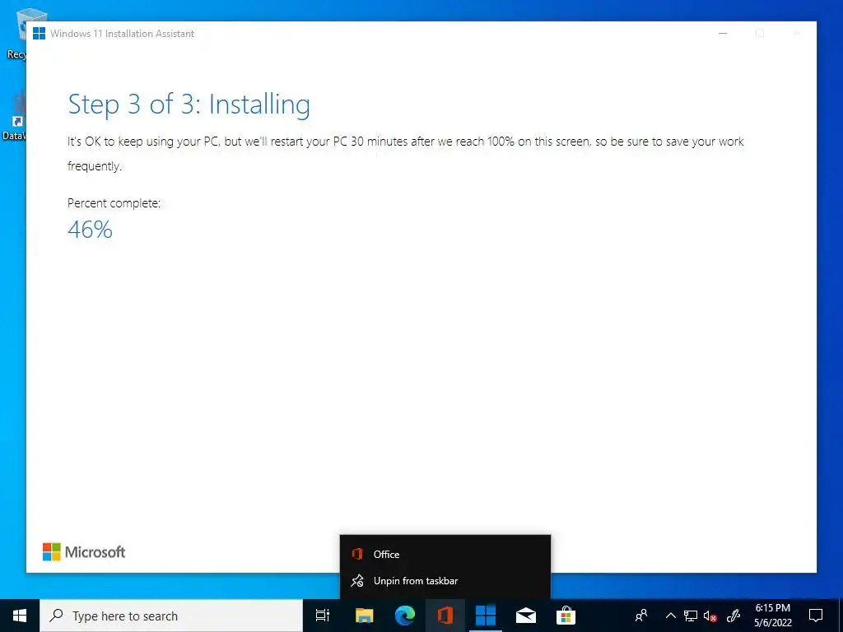
Task: Click the Step 3 of 3: Installing heading
Action: (x=189, y=105)
